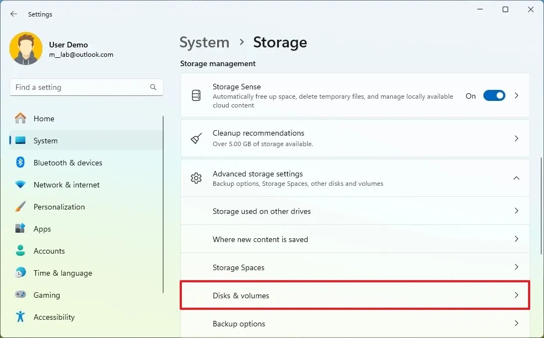Open the Apps settings section

tap(42, 229)
